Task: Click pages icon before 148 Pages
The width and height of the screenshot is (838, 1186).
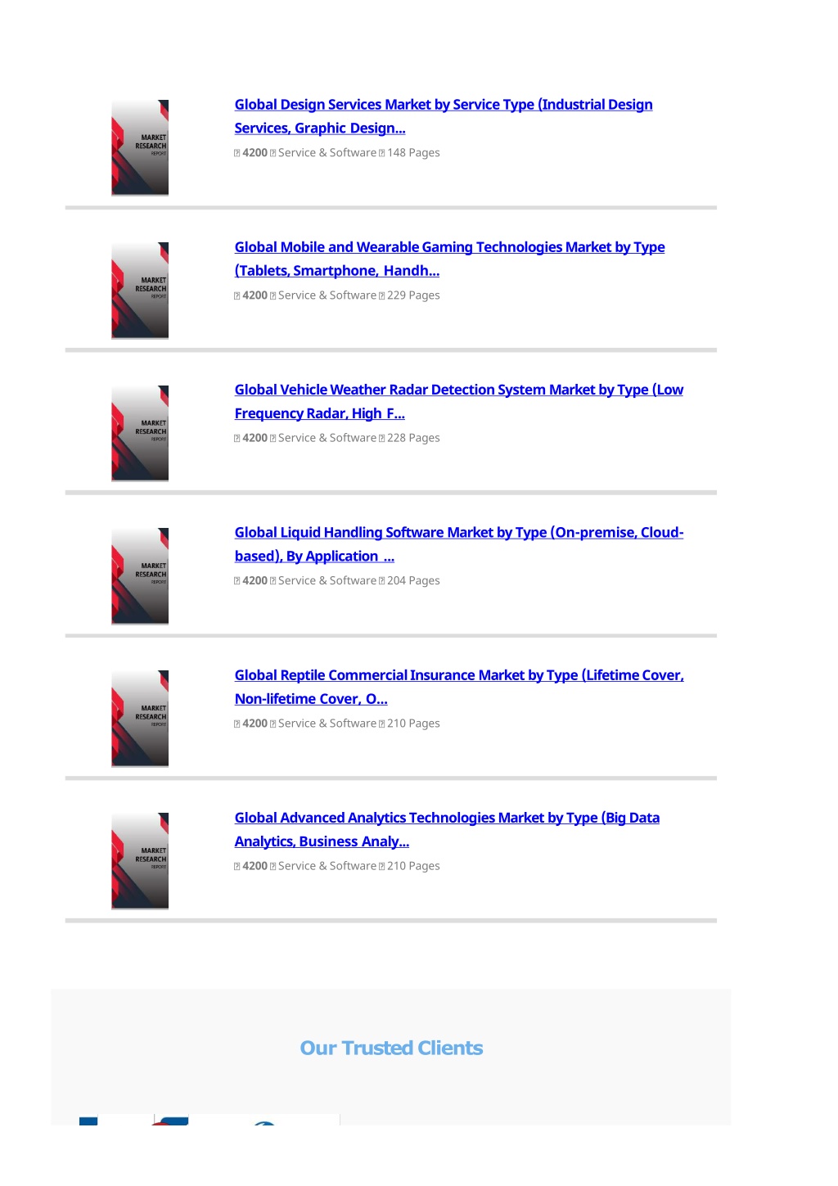Action: (x=382, y=153)
